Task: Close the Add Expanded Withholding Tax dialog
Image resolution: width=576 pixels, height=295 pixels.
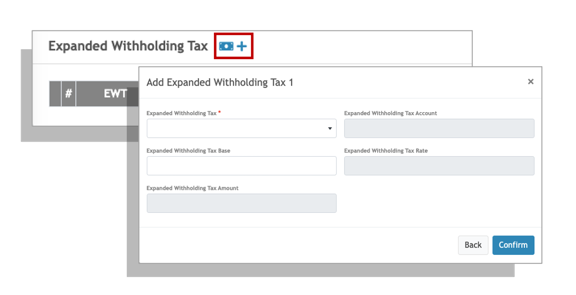Action: 530,82
